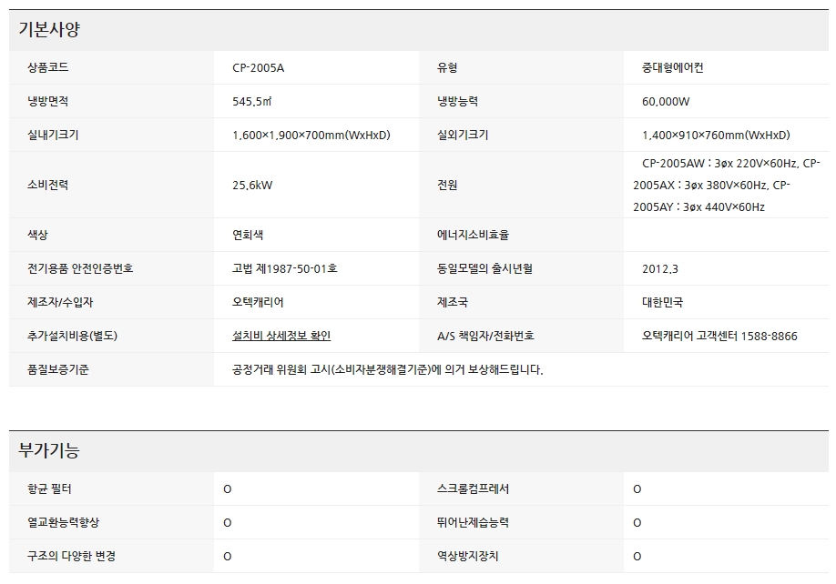Viewport: 836px width, 584px height.
Task: Click the 에너지소비효율 label
Action: (x=473, y=235)
